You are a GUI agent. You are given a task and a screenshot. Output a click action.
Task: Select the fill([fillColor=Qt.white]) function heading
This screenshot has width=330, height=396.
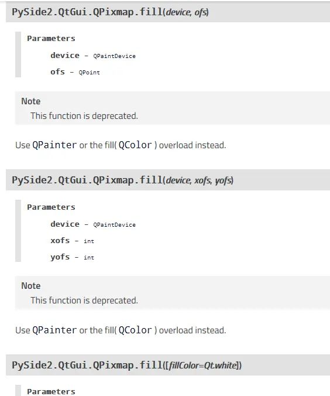click(x=126, y=365)
